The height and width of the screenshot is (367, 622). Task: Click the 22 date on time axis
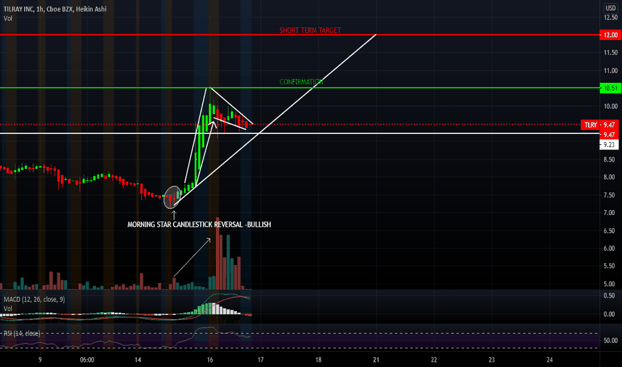tap(434, 360)
